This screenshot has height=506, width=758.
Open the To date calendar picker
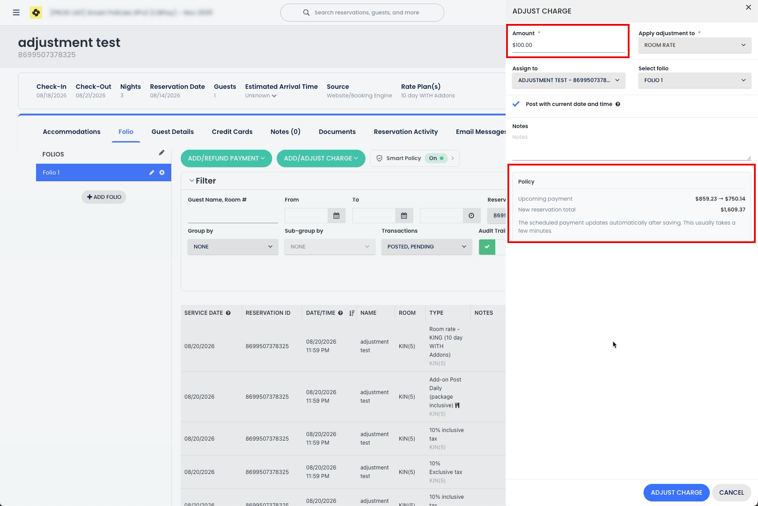(404, 216)
